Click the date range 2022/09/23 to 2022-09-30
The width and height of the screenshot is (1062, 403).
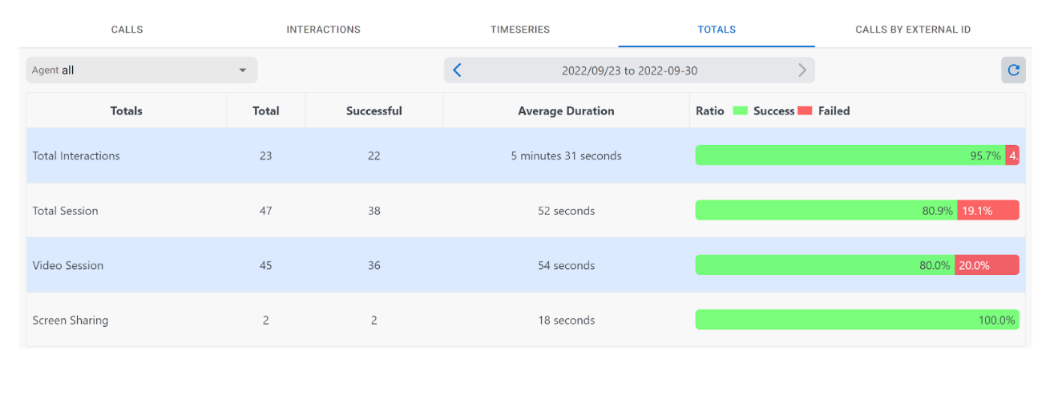[x=629, y=71]
